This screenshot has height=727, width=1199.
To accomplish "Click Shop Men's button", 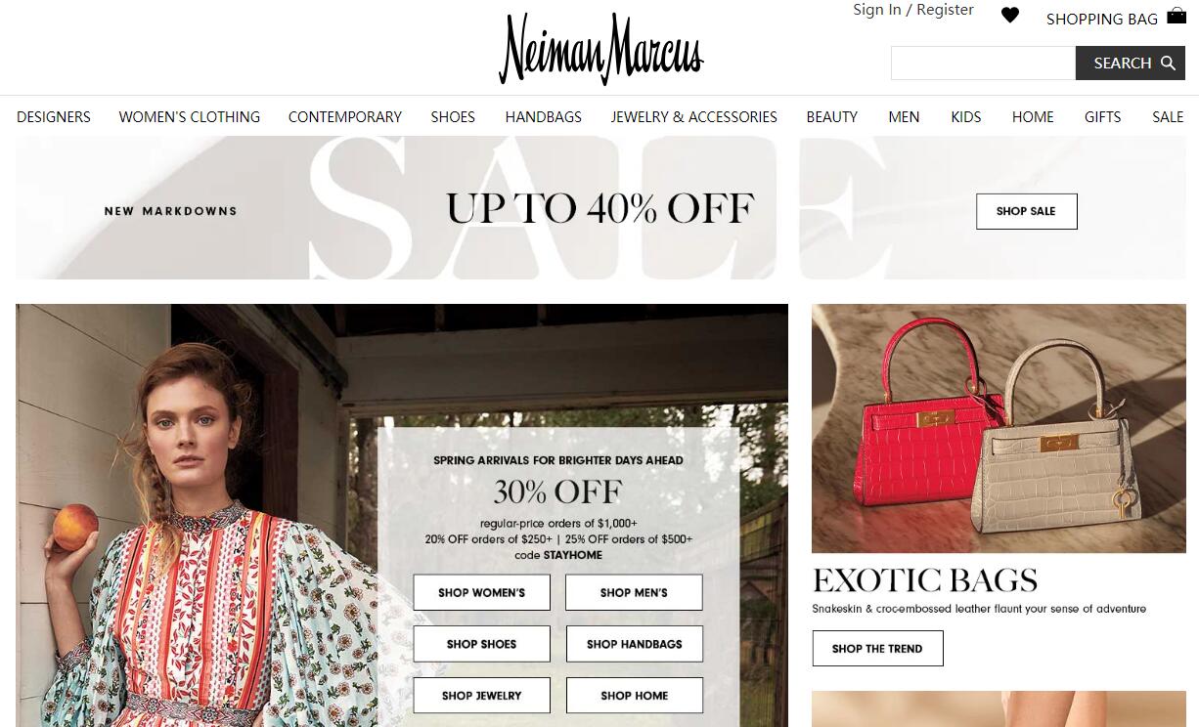I will coord(634,592).
